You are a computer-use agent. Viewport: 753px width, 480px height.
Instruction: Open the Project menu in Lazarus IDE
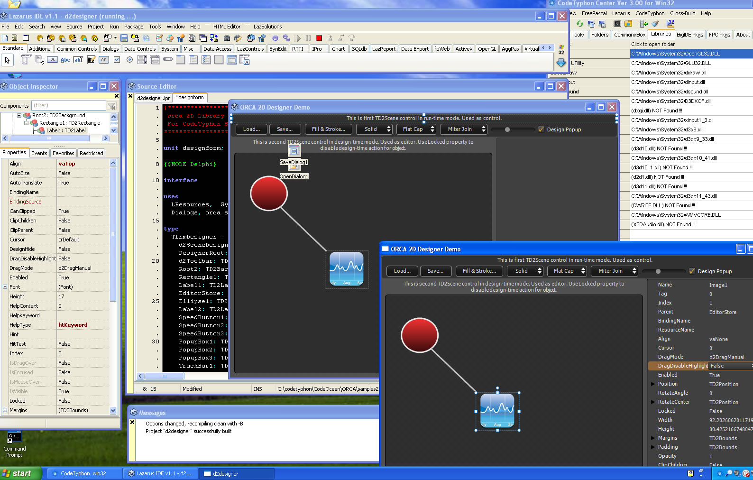click(x=96, y=27)
